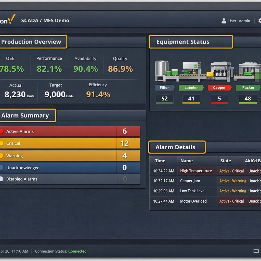261x261 pixels.
Task: Open settings via the gear icon
Action: click(259, 21)
